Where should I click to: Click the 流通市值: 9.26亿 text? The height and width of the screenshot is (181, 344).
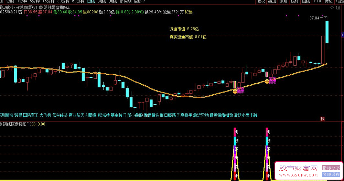pyautogui.click(x=184, y=29)
